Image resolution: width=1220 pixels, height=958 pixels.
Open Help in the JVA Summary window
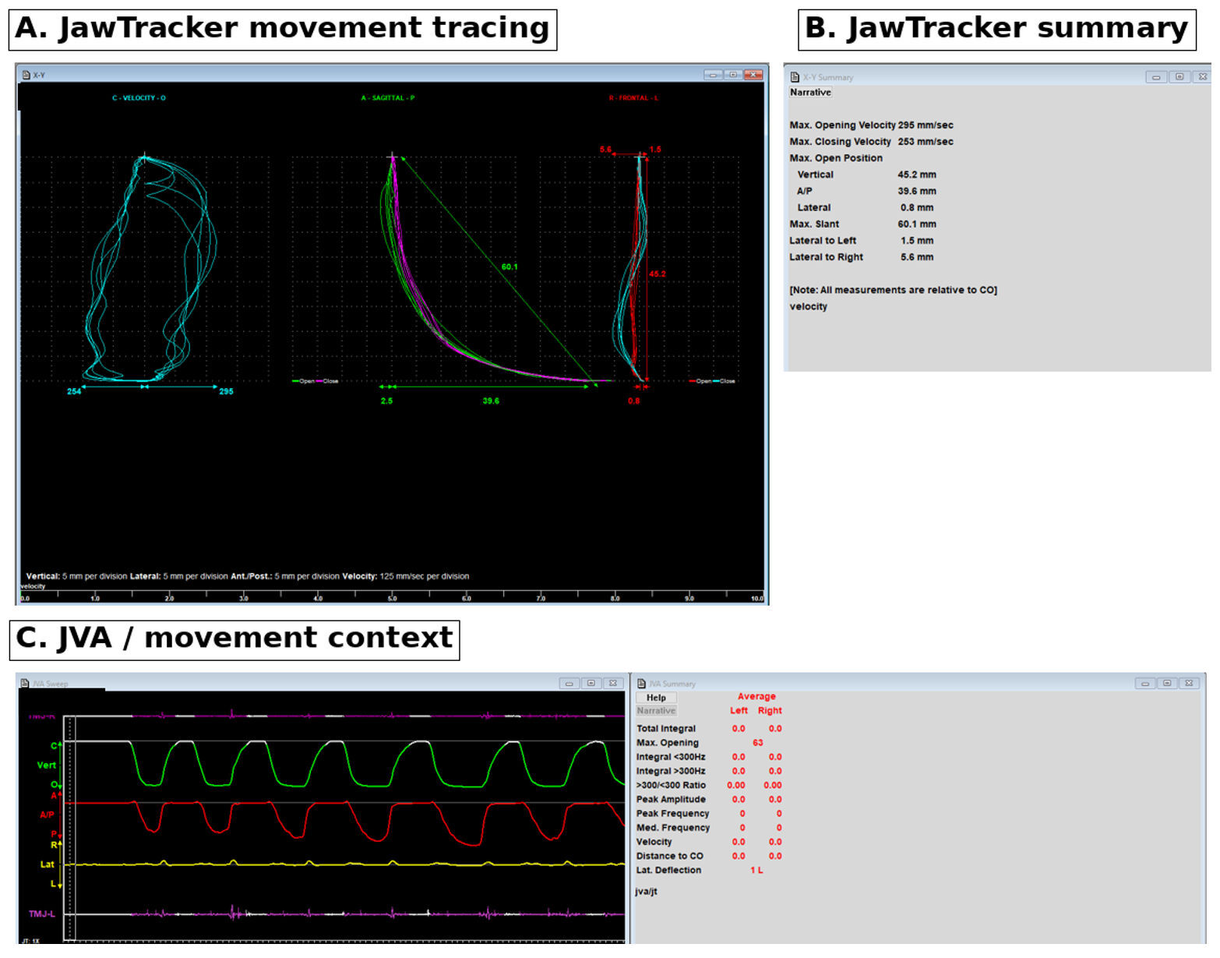coord(656,698)
